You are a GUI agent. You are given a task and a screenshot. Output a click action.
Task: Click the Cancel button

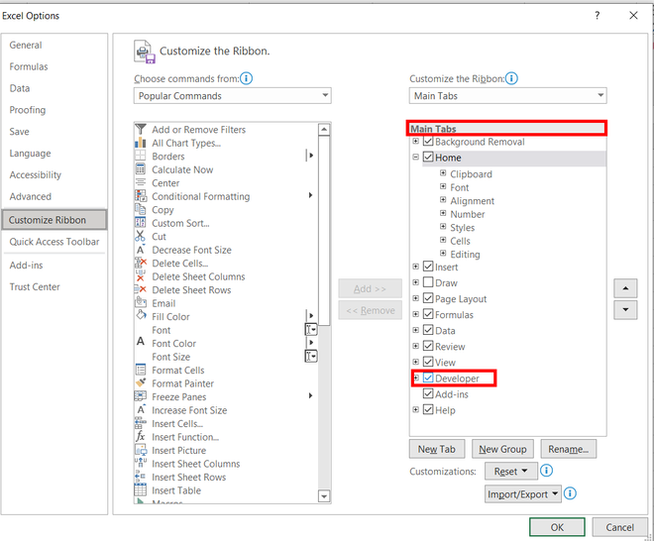click(619, 527)
